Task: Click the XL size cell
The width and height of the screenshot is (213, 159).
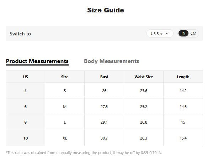Action: (65, 138)
